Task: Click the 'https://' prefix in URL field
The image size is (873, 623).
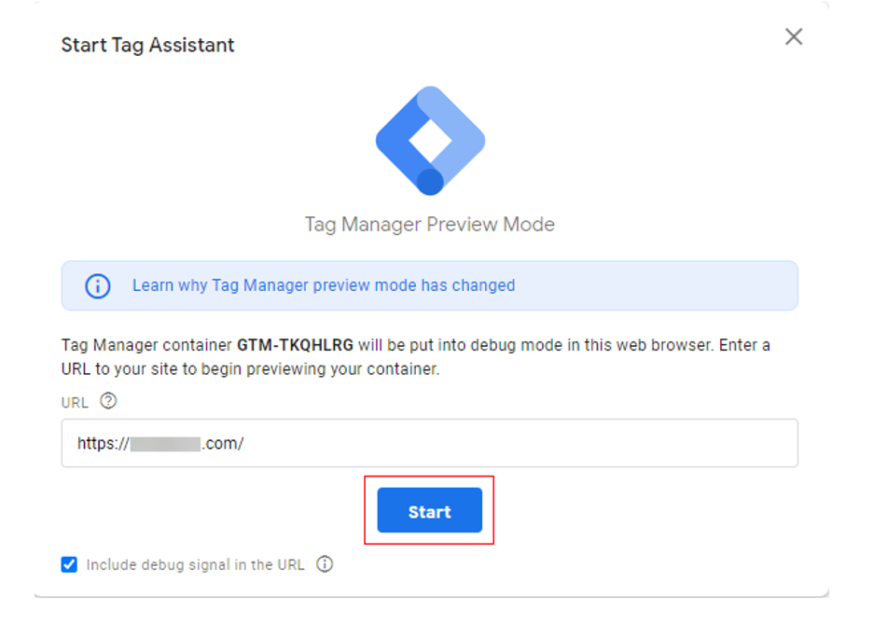Action: (103, 444)
